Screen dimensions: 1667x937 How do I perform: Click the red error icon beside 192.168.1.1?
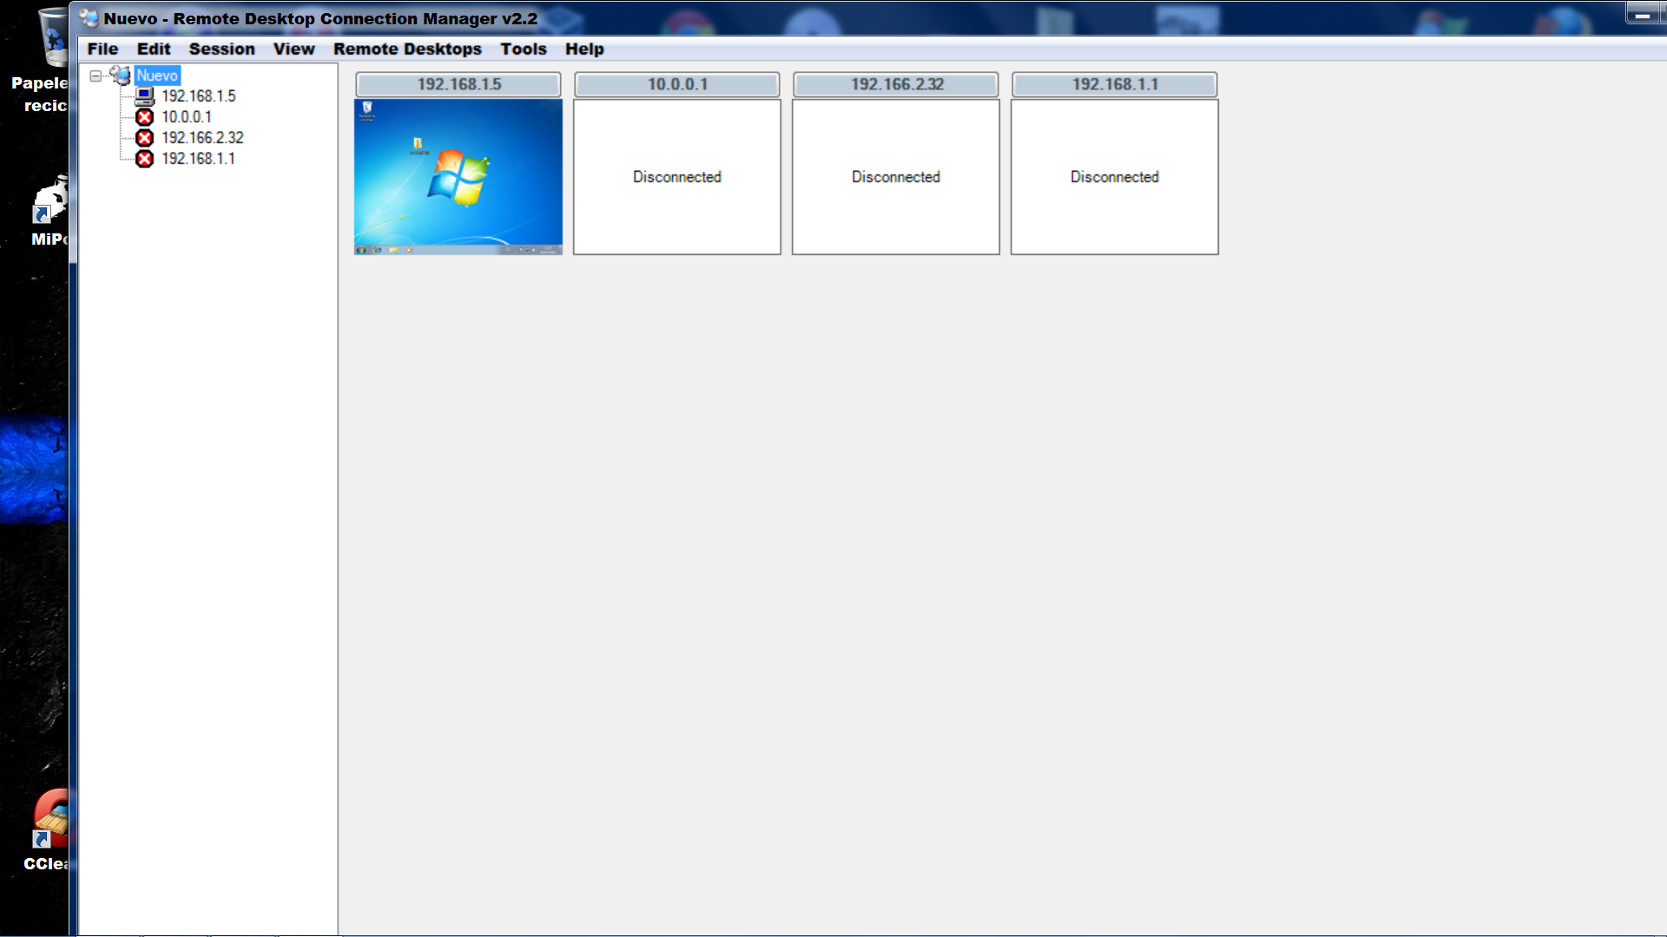(145, 159)
